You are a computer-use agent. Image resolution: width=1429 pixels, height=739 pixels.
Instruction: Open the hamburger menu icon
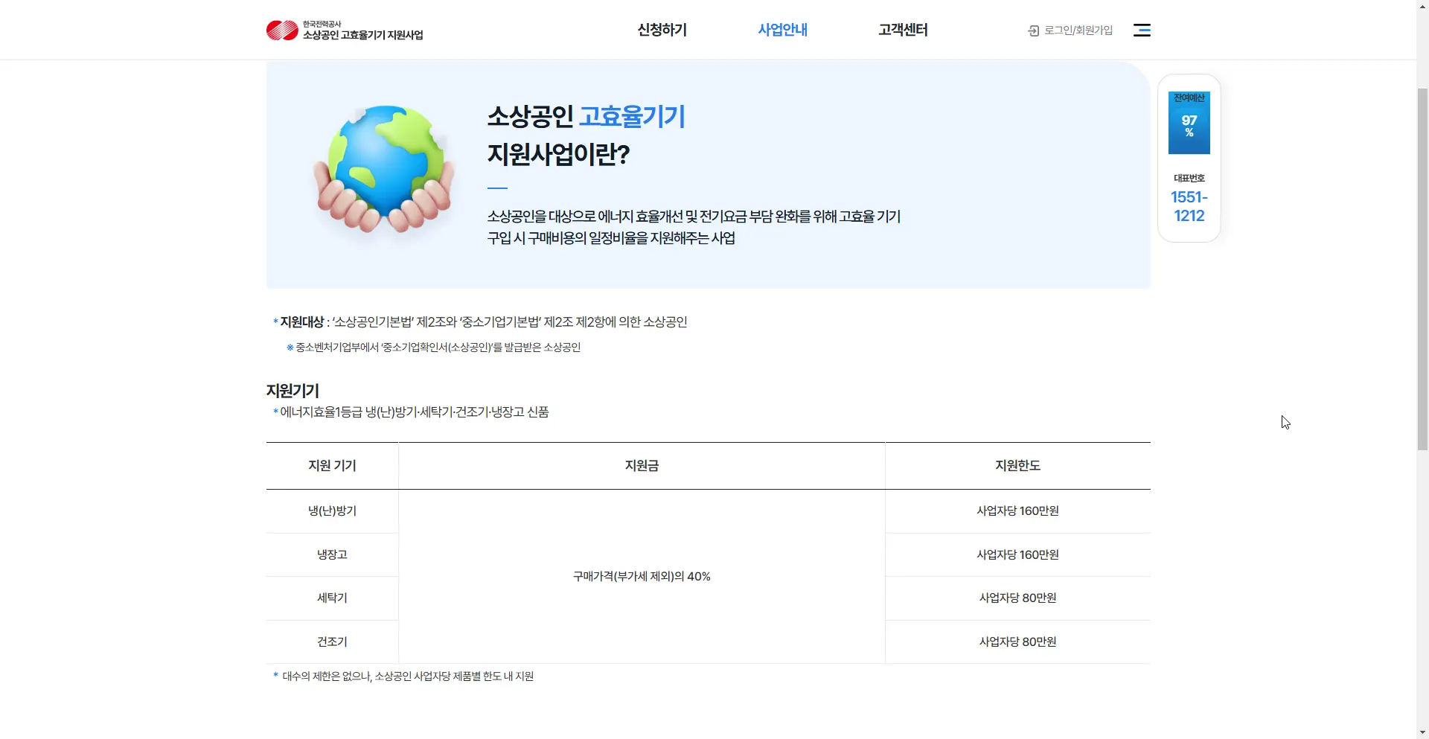click(1141, 30)
